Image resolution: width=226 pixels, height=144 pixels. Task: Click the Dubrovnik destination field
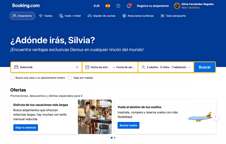(x=46, y=67)
